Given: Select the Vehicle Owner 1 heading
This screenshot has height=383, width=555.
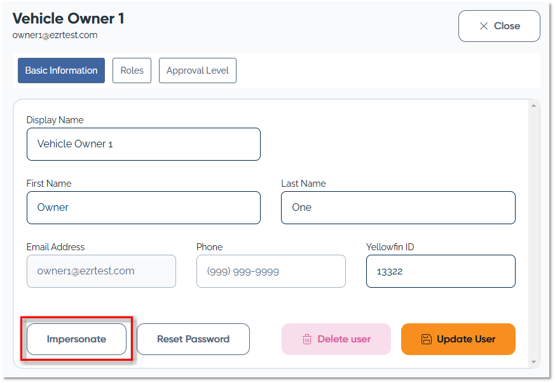Looking at the screenshot, I should [68, 19].
